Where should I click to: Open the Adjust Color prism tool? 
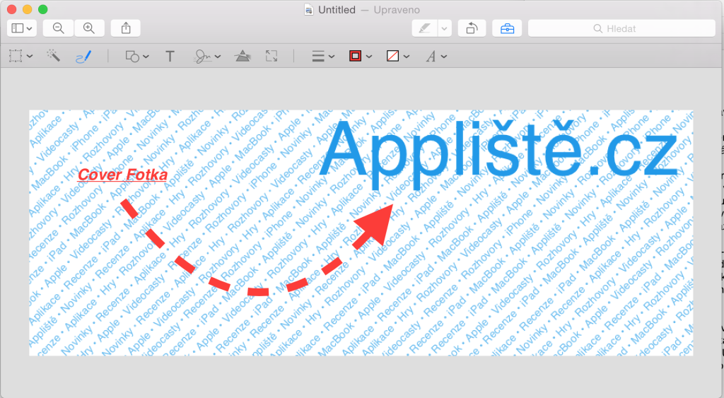coord(243,57)
